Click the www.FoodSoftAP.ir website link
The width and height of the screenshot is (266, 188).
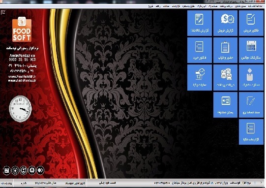pyautogui.click(x=22, y=77)
